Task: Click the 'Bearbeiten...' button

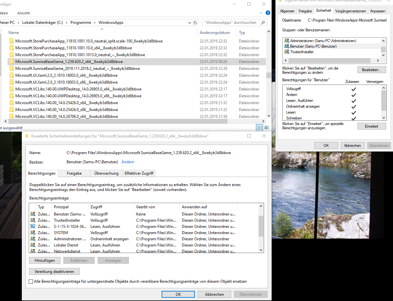Action: click(x=371, y=70)
